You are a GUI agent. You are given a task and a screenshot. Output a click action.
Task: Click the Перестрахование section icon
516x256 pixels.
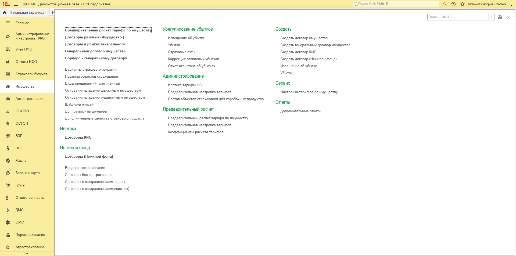pos(8,235)
